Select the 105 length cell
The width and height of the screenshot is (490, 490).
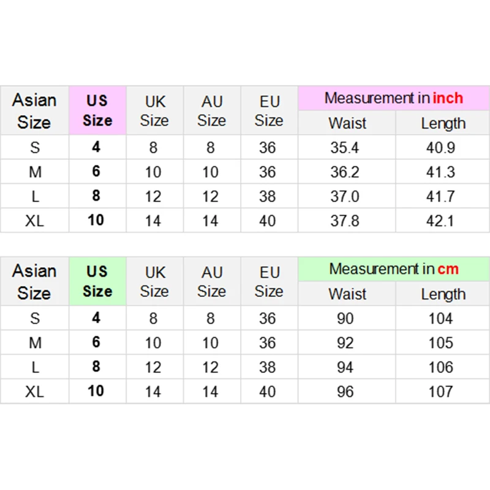coord(441,343)
